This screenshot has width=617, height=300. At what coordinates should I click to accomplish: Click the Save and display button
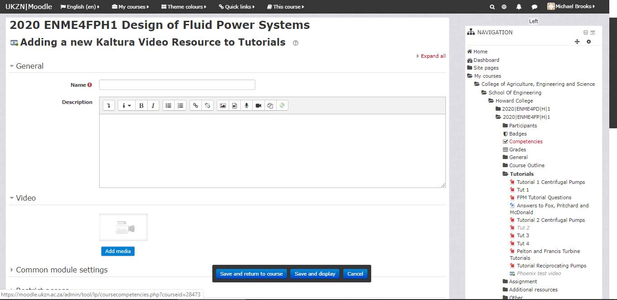(x=315, y=274)
